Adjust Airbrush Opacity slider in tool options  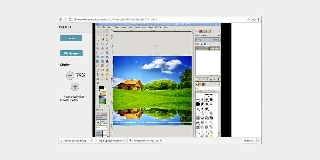click(x=101, y=117)
